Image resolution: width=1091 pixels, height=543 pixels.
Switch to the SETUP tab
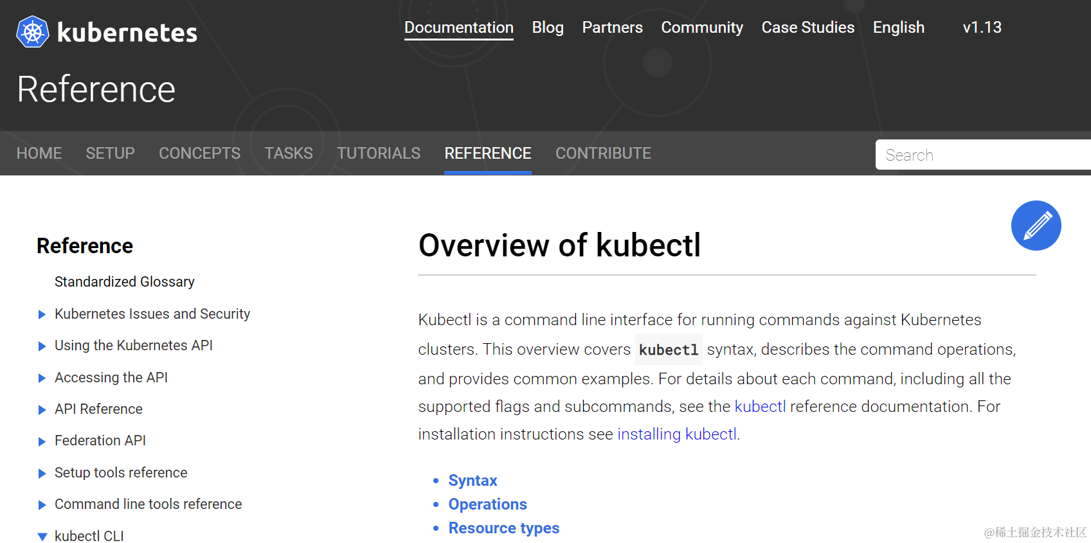(x=110, y=153)
